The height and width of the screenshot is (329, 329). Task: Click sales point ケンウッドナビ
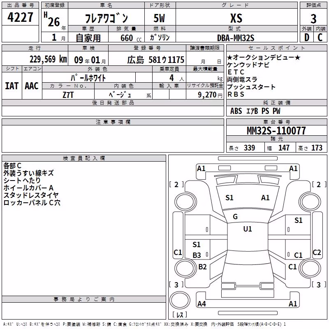pyautogui.click(x=248, y=65)
